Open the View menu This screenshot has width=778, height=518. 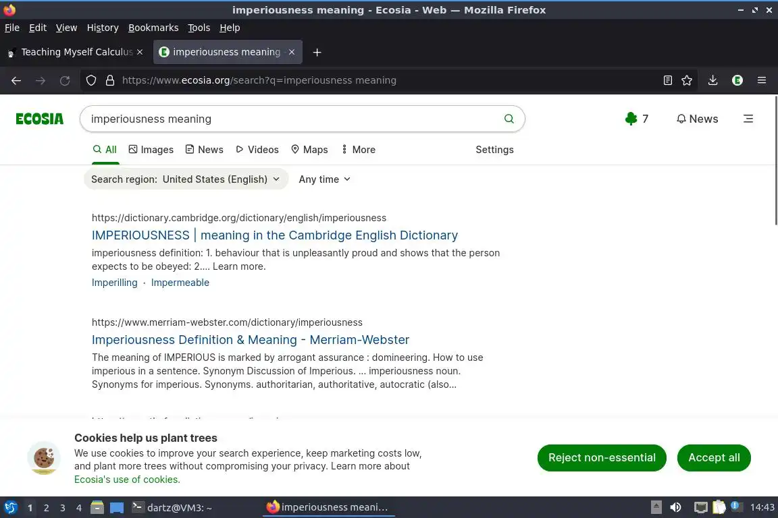tap(66, 28)
